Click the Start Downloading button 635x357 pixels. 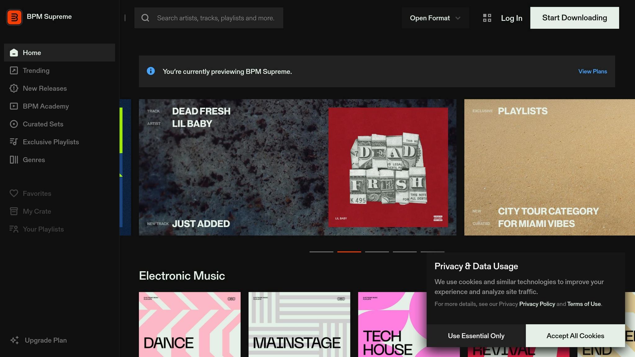click(x=575, y=18)
